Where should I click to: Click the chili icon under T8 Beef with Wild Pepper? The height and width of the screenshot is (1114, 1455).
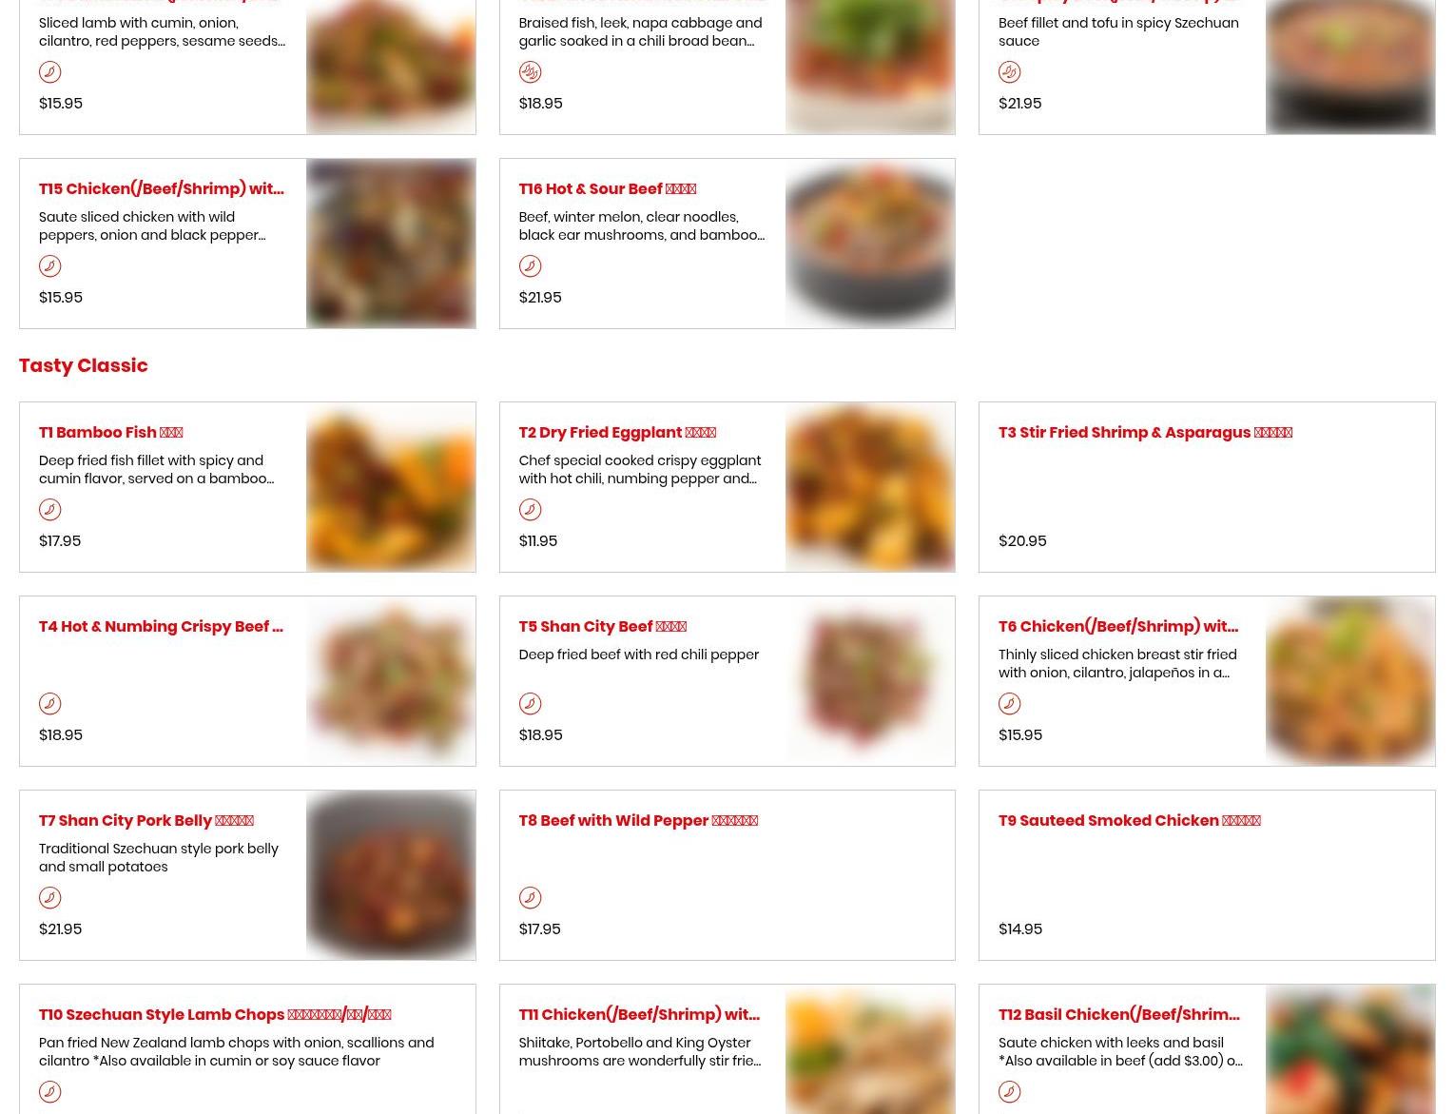530,897
